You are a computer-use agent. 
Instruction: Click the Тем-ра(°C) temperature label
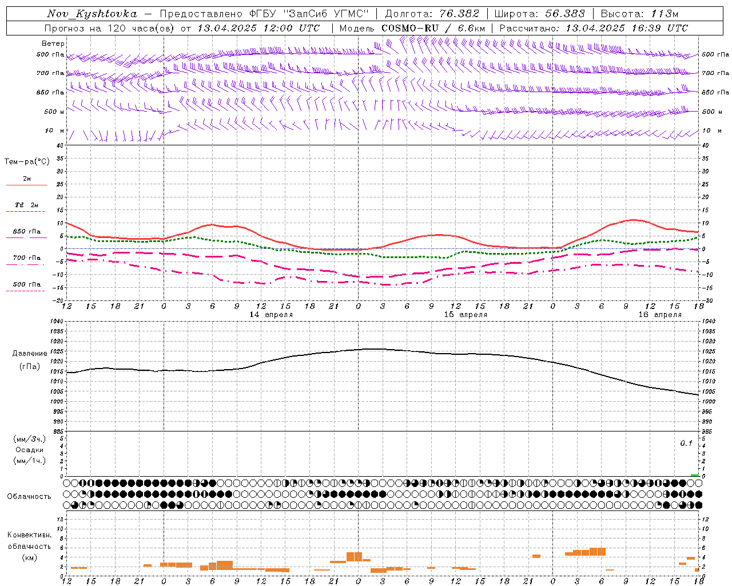(x=27, y=162)
